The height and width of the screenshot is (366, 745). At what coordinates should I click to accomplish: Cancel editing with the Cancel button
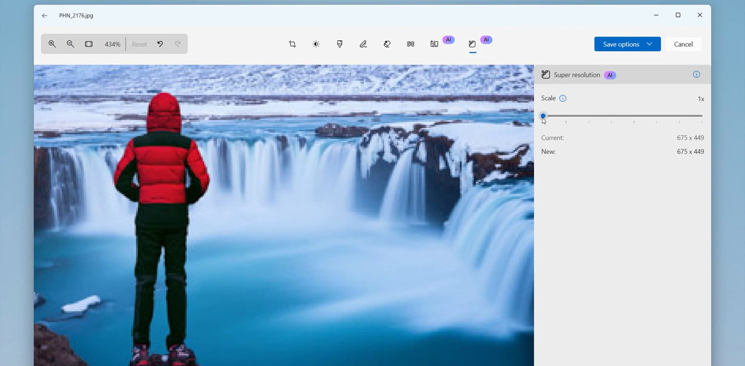(x=683, y=44)
